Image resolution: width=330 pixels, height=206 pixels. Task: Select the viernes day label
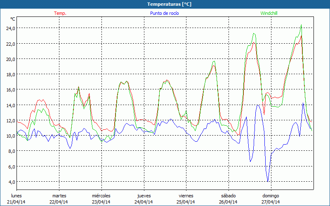186,196
